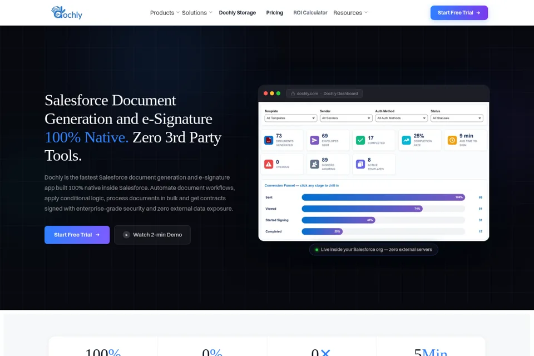Click the Resources chevron arrow
This screenshot has height=356, width=534.
click(366, 12)
